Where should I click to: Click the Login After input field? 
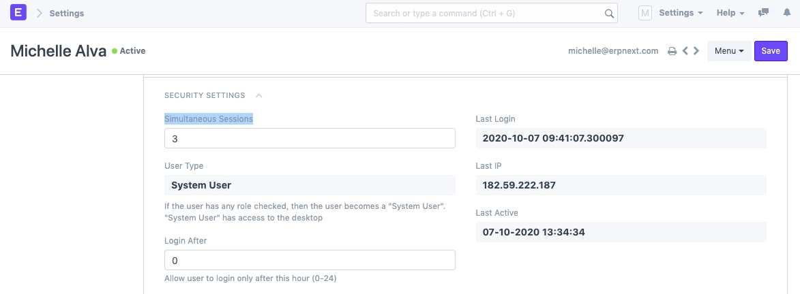pyautogui.click(x=310, y=261)
